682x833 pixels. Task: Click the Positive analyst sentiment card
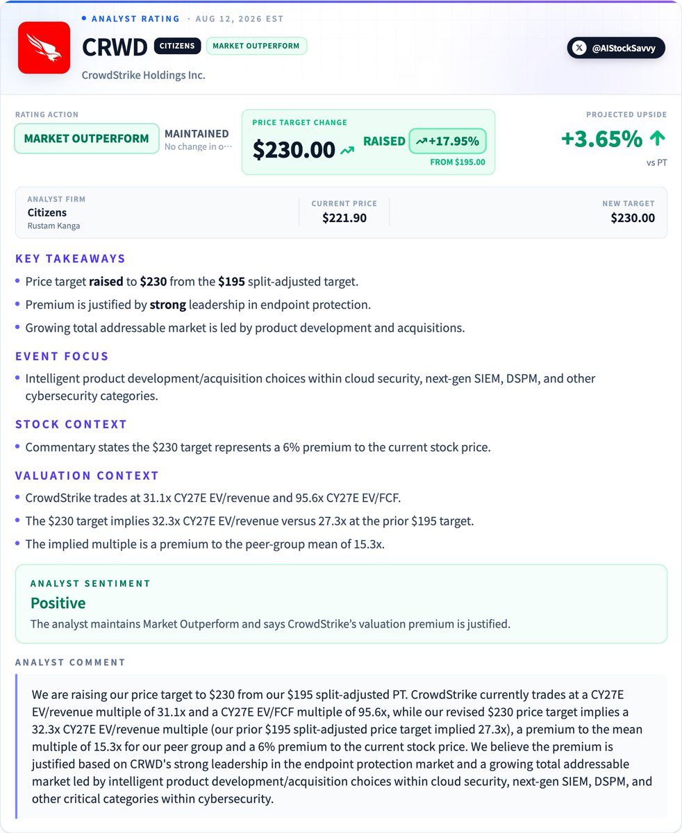pos(341,603)
